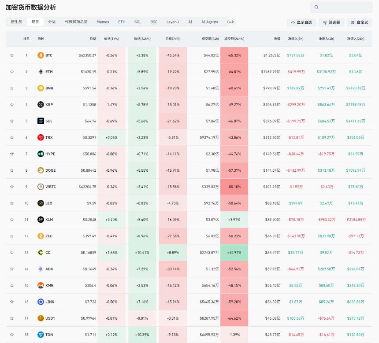Click USD1 price $0.99964

coord(89,318)
